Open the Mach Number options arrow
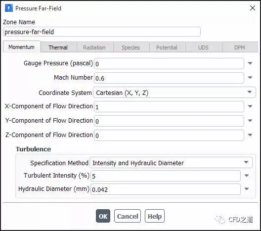The width and height of the screenshot is (261, 231). pyautogui.click(x=250, y=78)
